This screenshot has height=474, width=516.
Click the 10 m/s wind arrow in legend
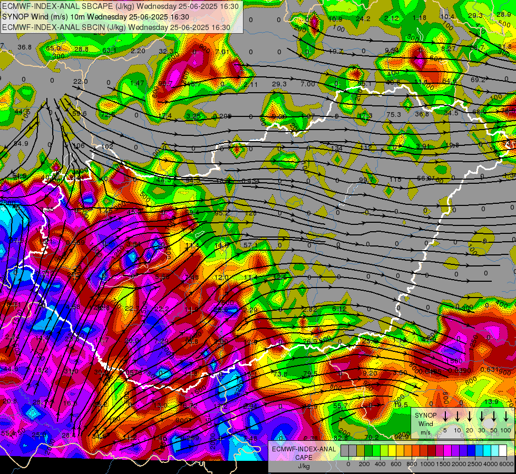click(457, 417)
